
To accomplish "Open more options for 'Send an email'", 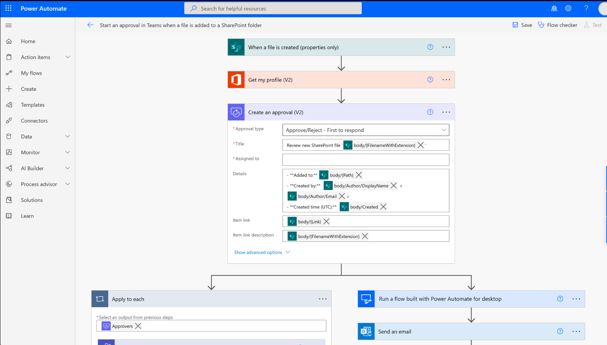I will pyautogui.click(x=576, y=331).
